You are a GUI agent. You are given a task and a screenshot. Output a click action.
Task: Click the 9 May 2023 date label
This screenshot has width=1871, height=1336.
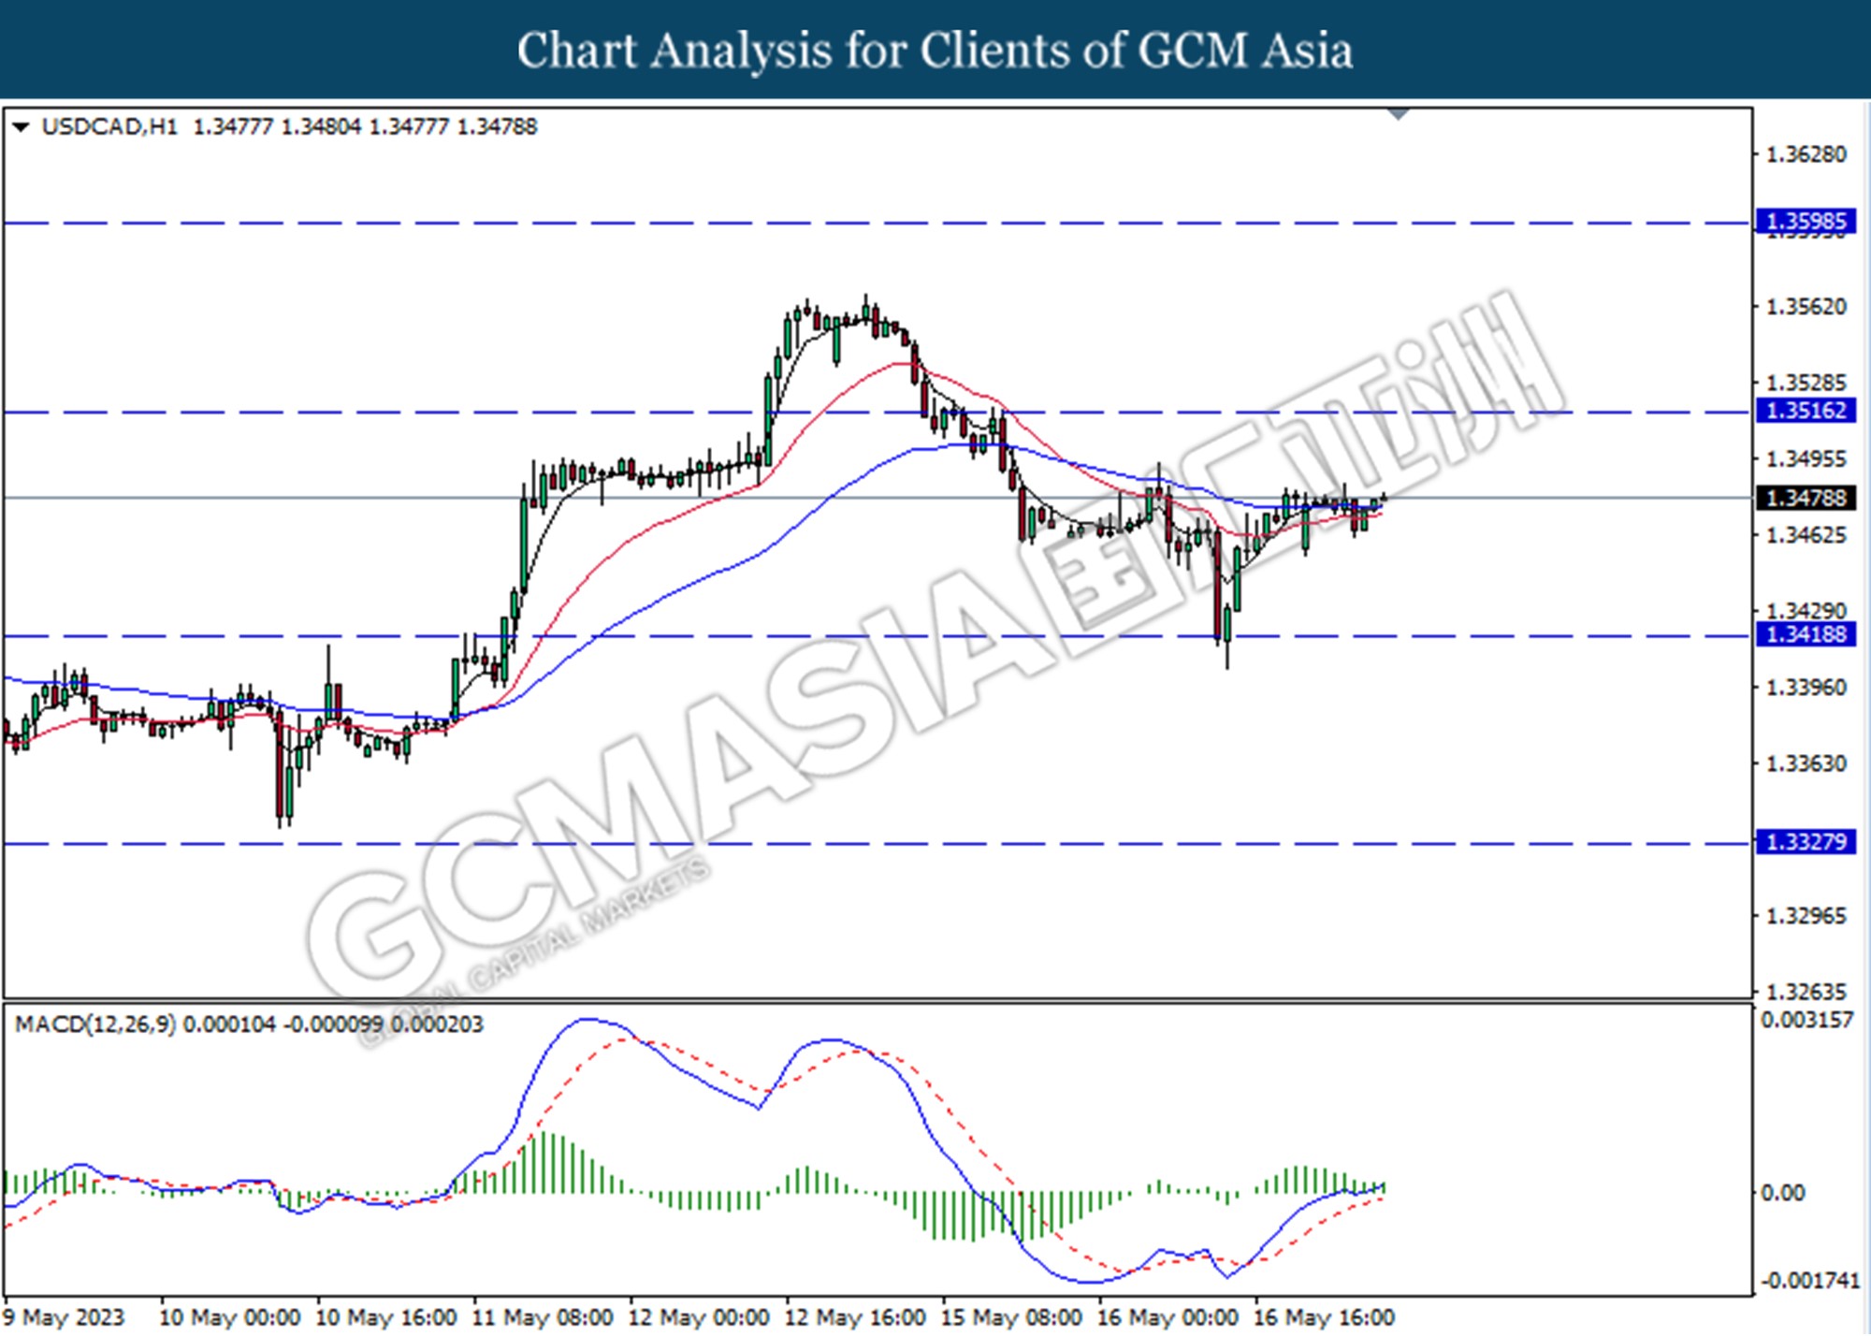(x=64, y=1317)
